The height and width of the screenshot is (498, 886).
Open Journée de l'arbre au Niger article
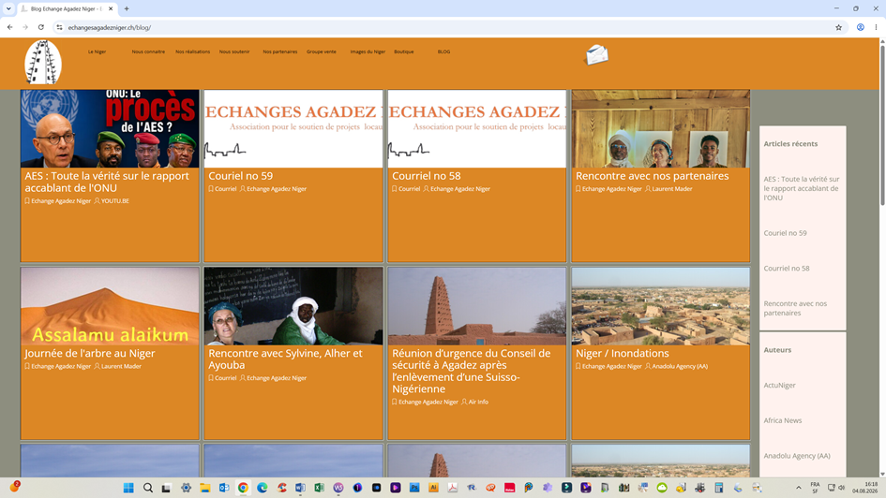click(x=90, y=353)
